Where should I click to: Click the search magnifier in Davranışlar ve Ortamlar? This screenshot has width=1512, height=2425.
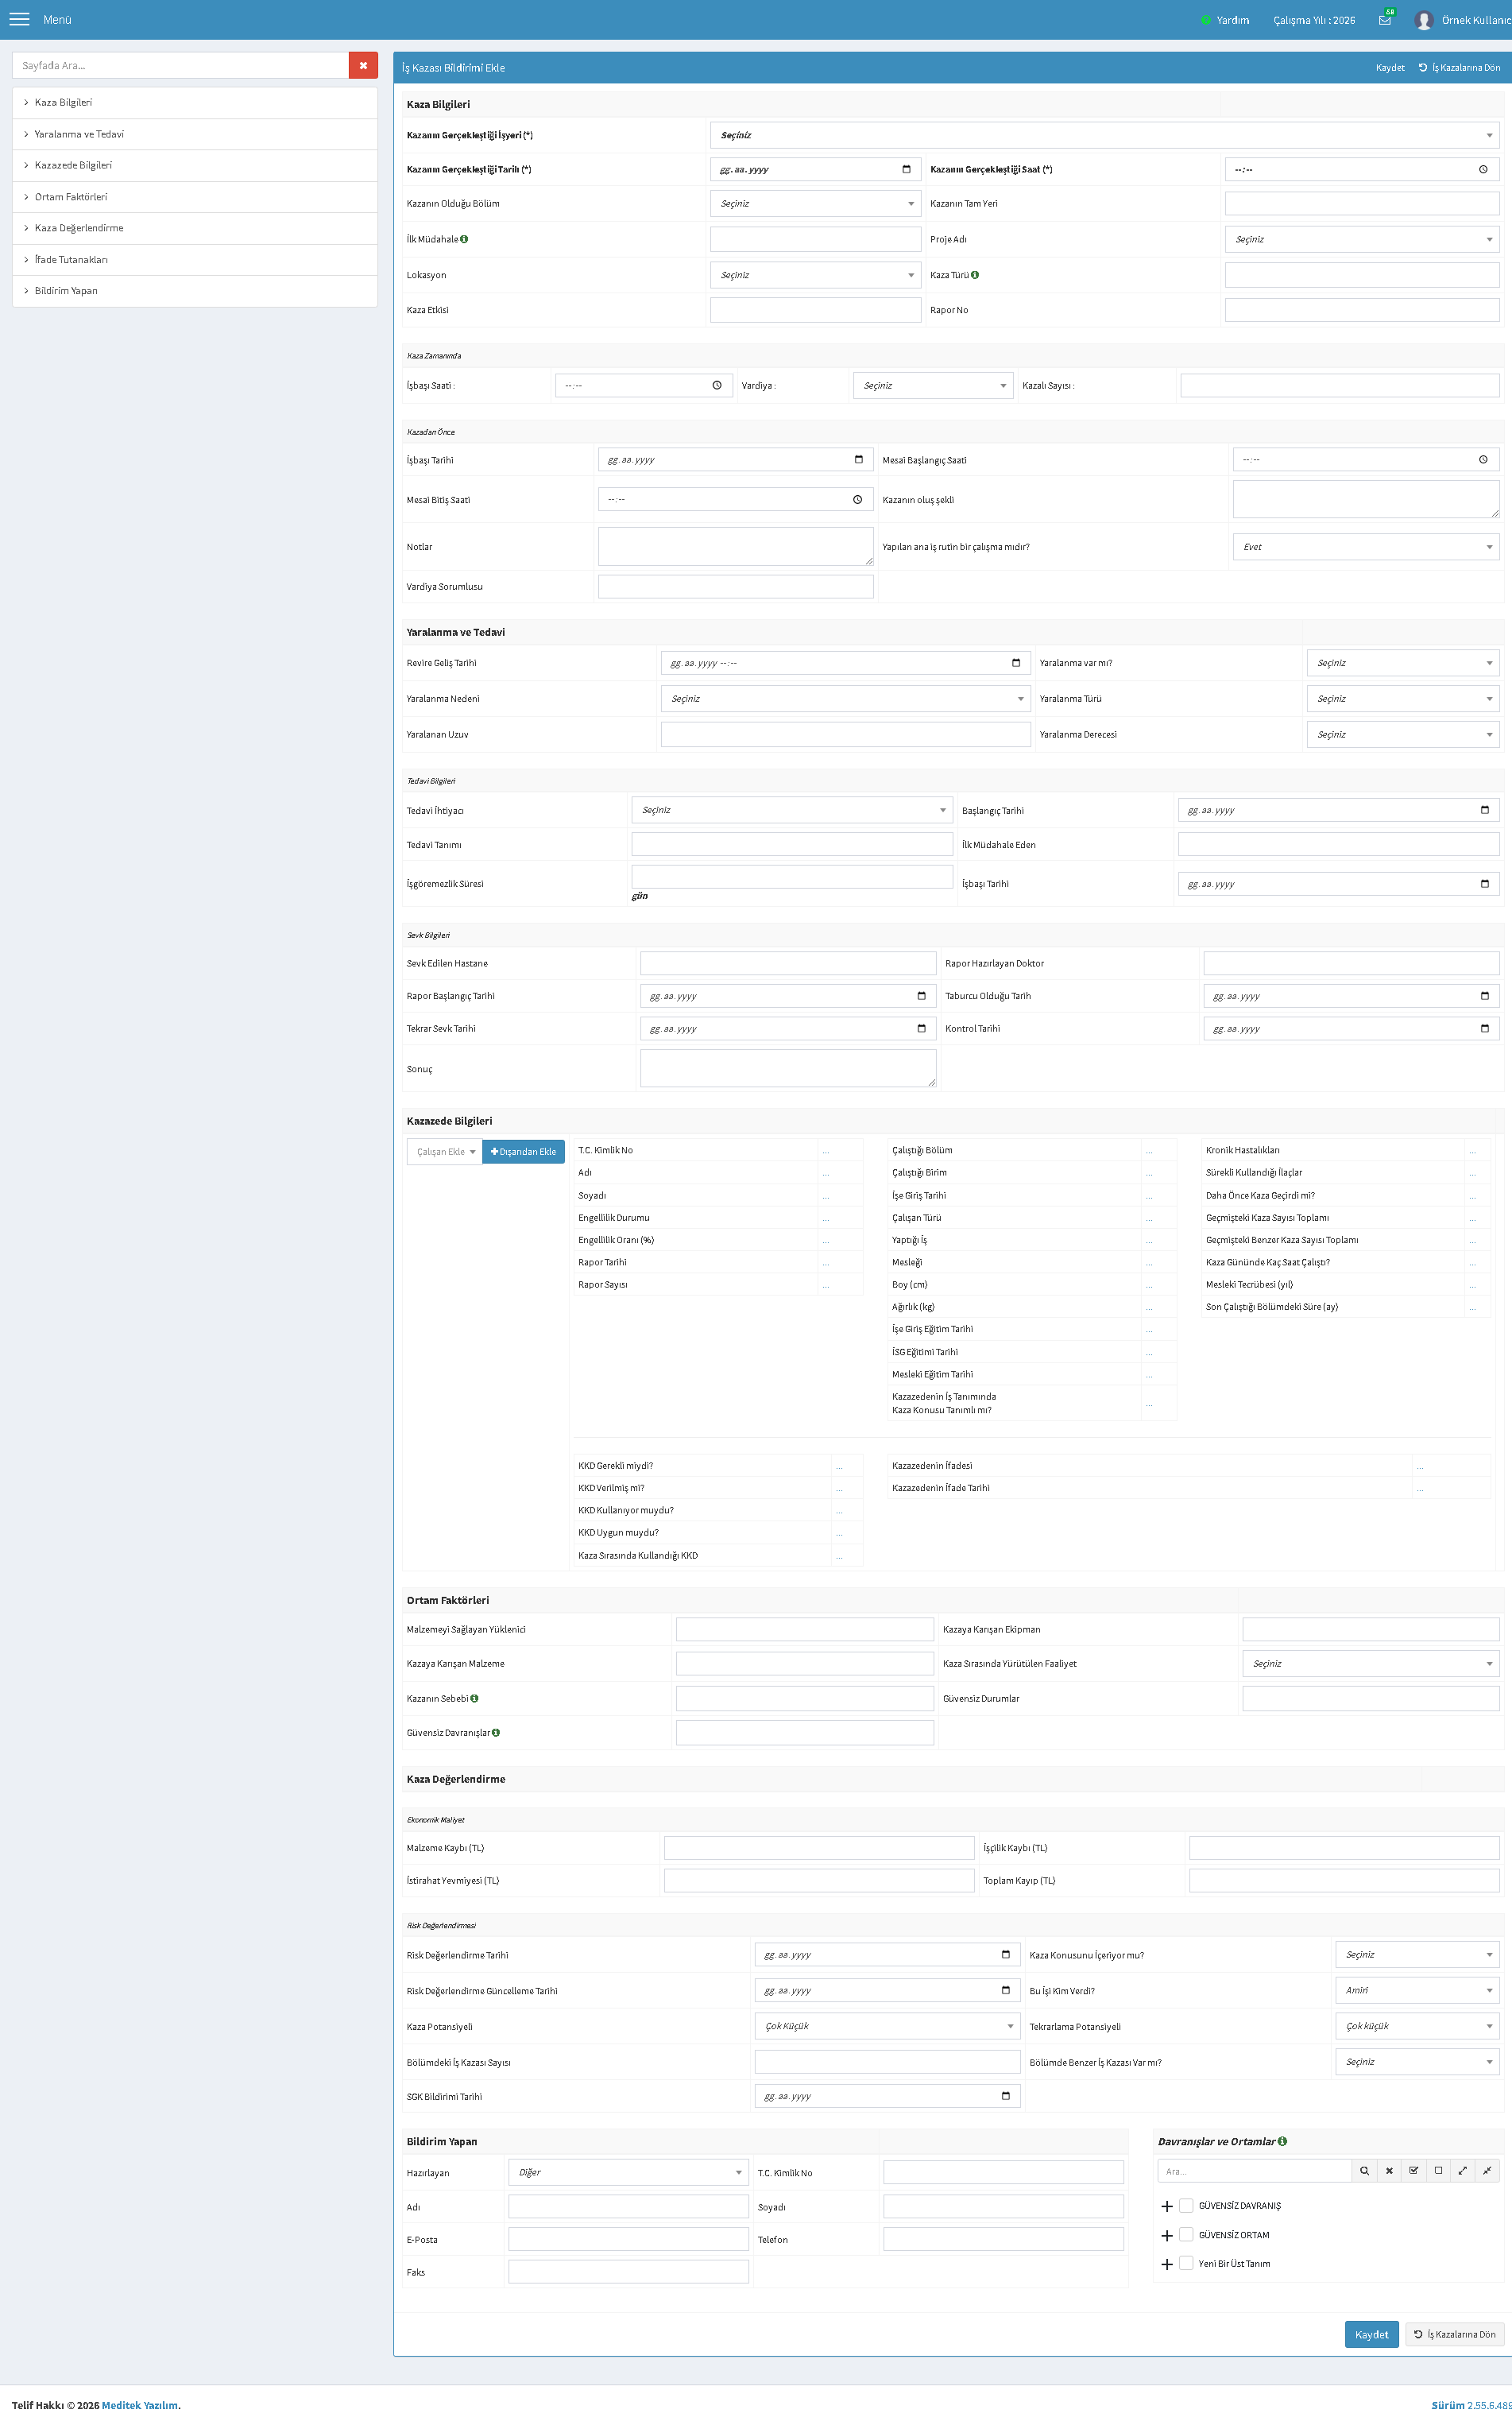click(1364, 2170)
